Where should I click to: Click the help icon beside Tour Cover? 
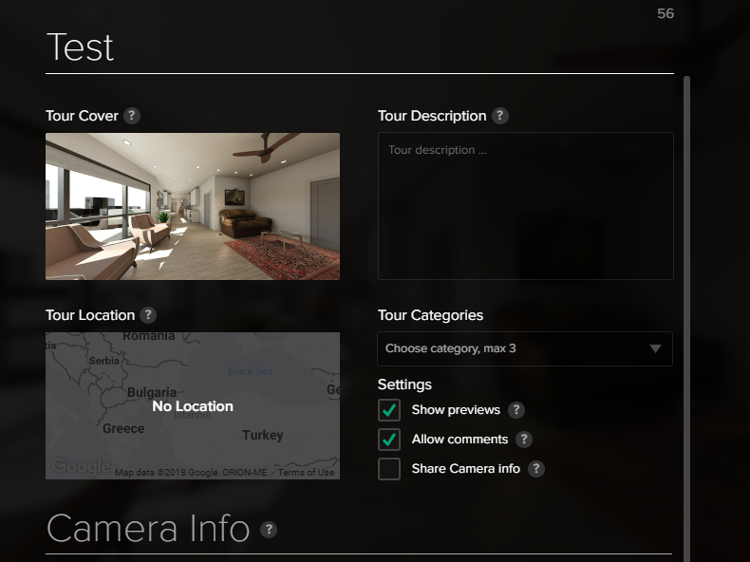132,116
